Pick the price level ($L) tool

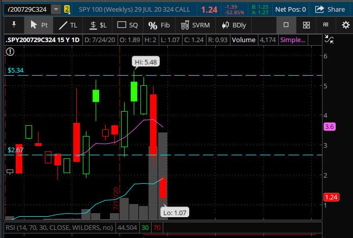(x=98, y=25)
